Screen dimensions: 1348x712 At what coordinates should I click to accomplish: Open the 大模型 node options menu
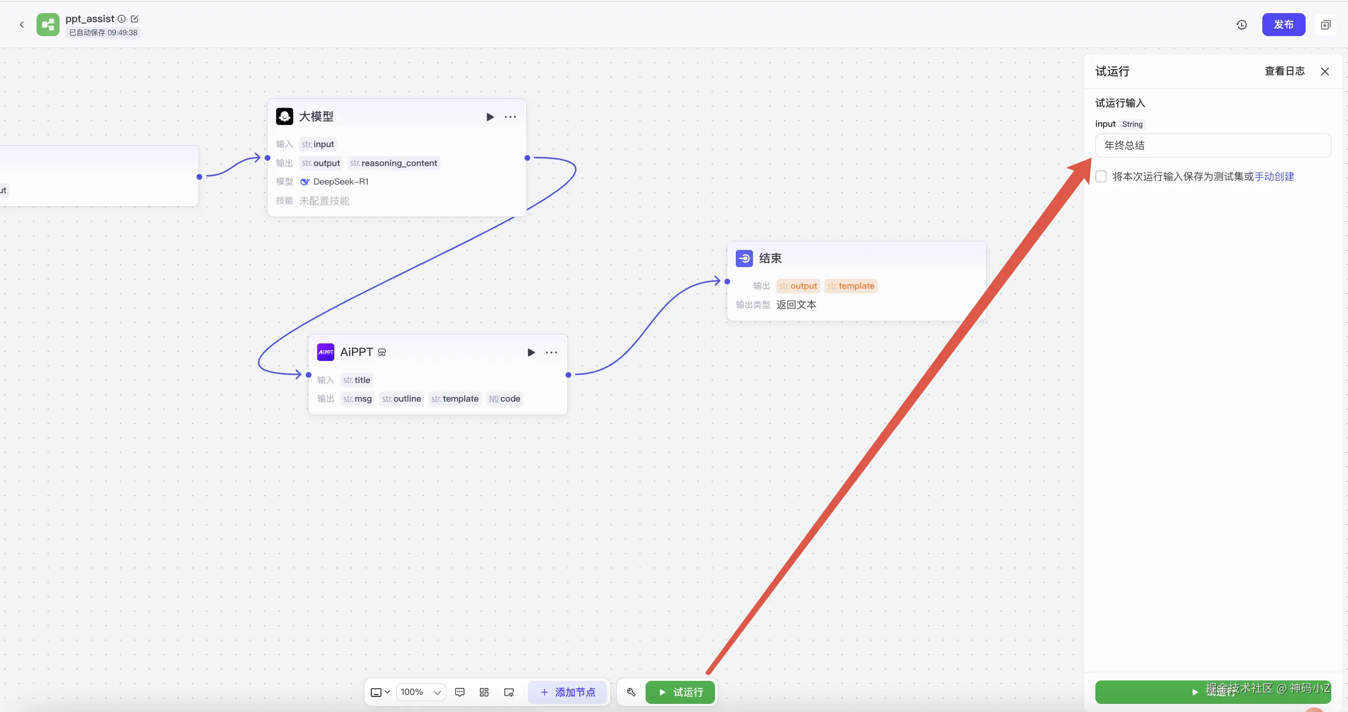tap(510, 117)
